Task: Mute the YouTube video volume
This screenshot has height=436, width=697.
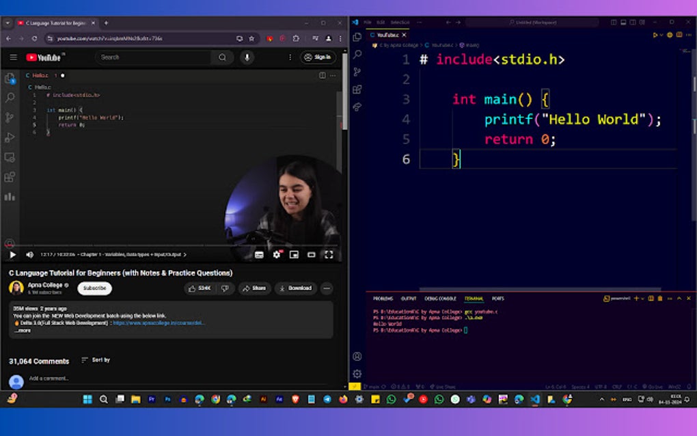Action: [29, 255]
